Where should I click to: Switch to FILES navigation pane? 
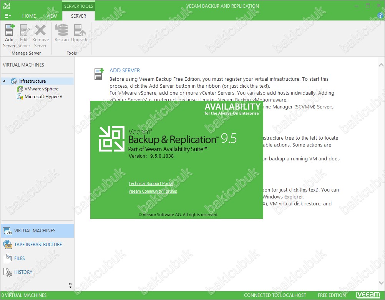37,258
